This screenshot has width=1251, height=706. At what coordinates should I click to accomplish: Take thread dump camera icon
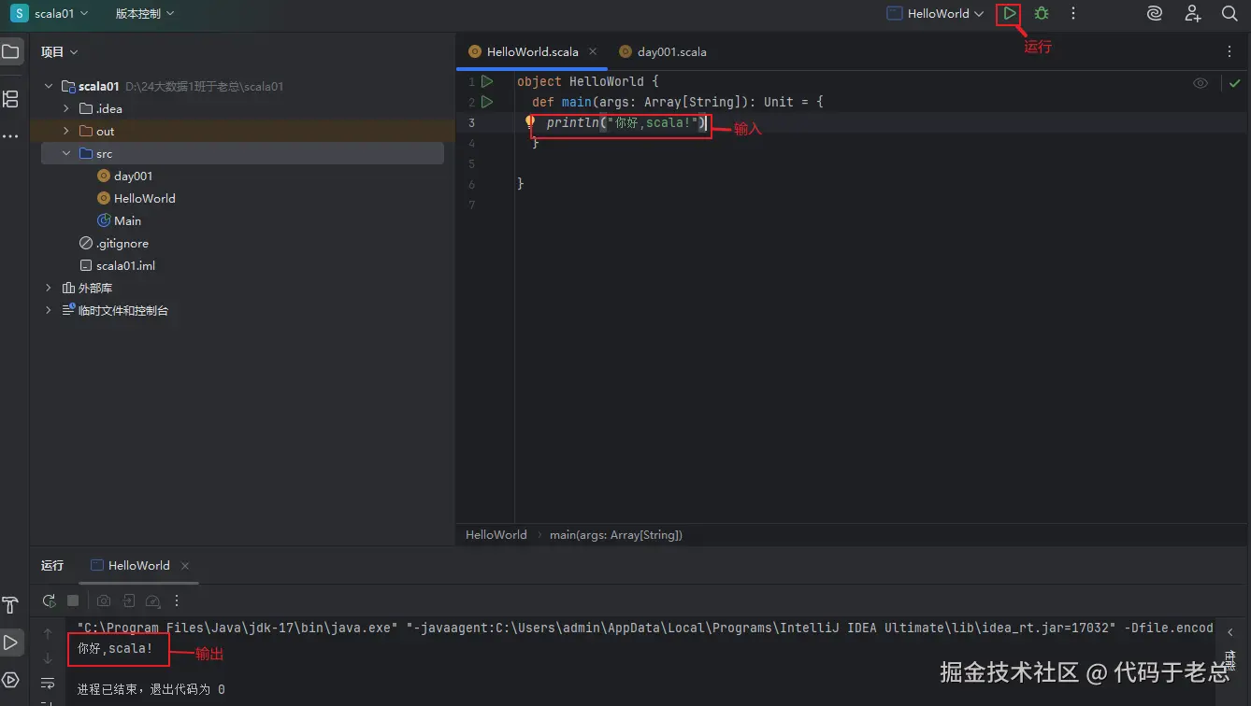tap(104, 601)
